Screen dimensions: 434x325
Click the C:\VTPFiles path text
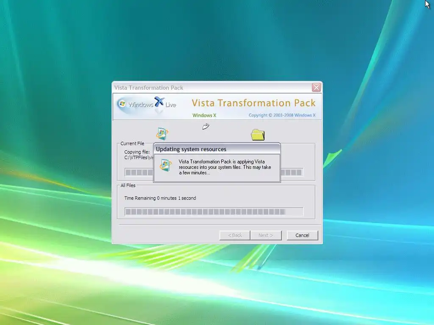(139, 157)
